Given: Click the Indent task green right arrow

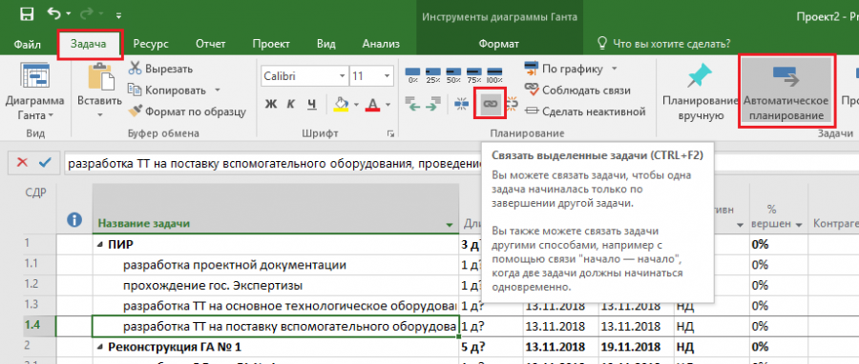Looking at the screenshot, I should (x=432, y=103).
